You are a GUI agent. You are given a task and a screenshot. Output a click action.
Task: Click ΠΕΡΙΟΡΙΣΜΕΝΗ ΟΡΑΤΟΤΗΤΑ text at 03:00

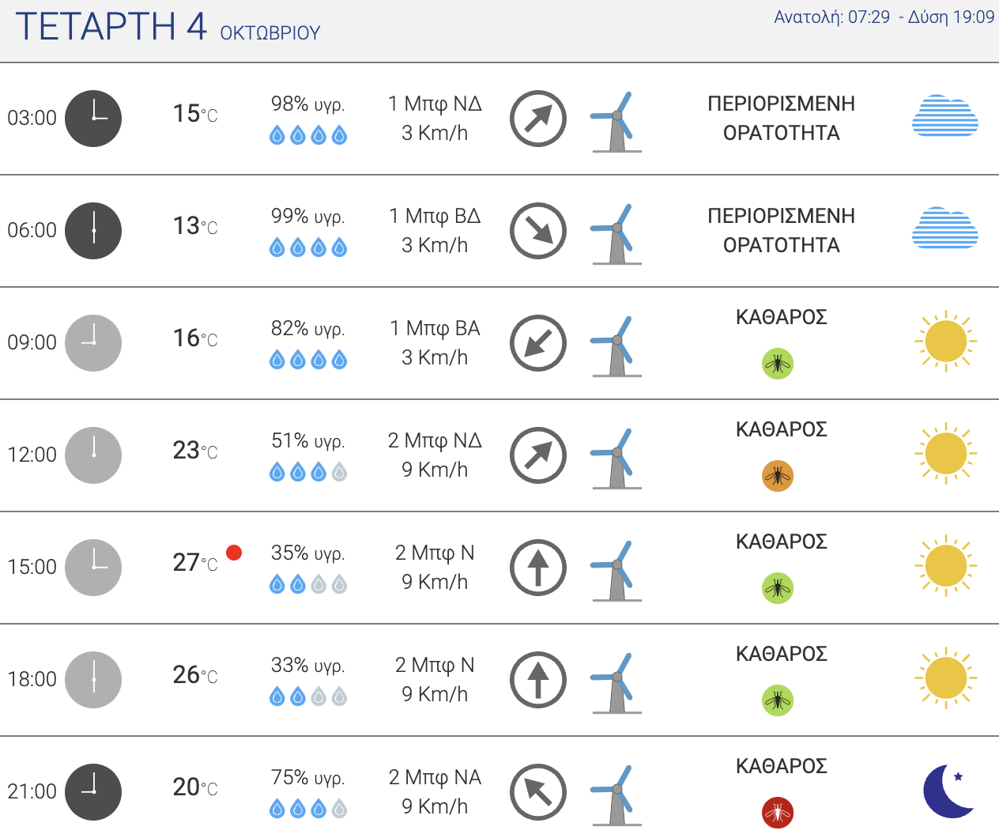[782, 119]
